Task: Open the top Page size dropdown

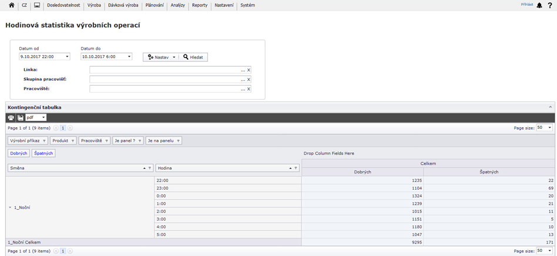Action: tap(549, 127)
